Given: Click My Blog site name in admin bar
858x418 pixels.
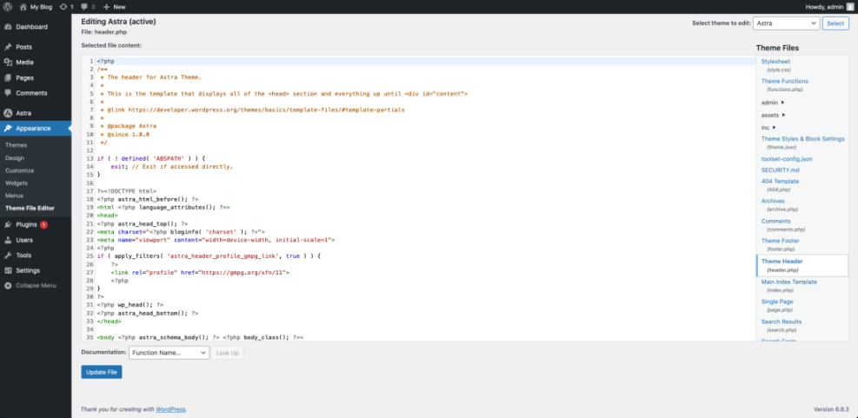Looking at the screenshot, I should (x=41, y=7).
